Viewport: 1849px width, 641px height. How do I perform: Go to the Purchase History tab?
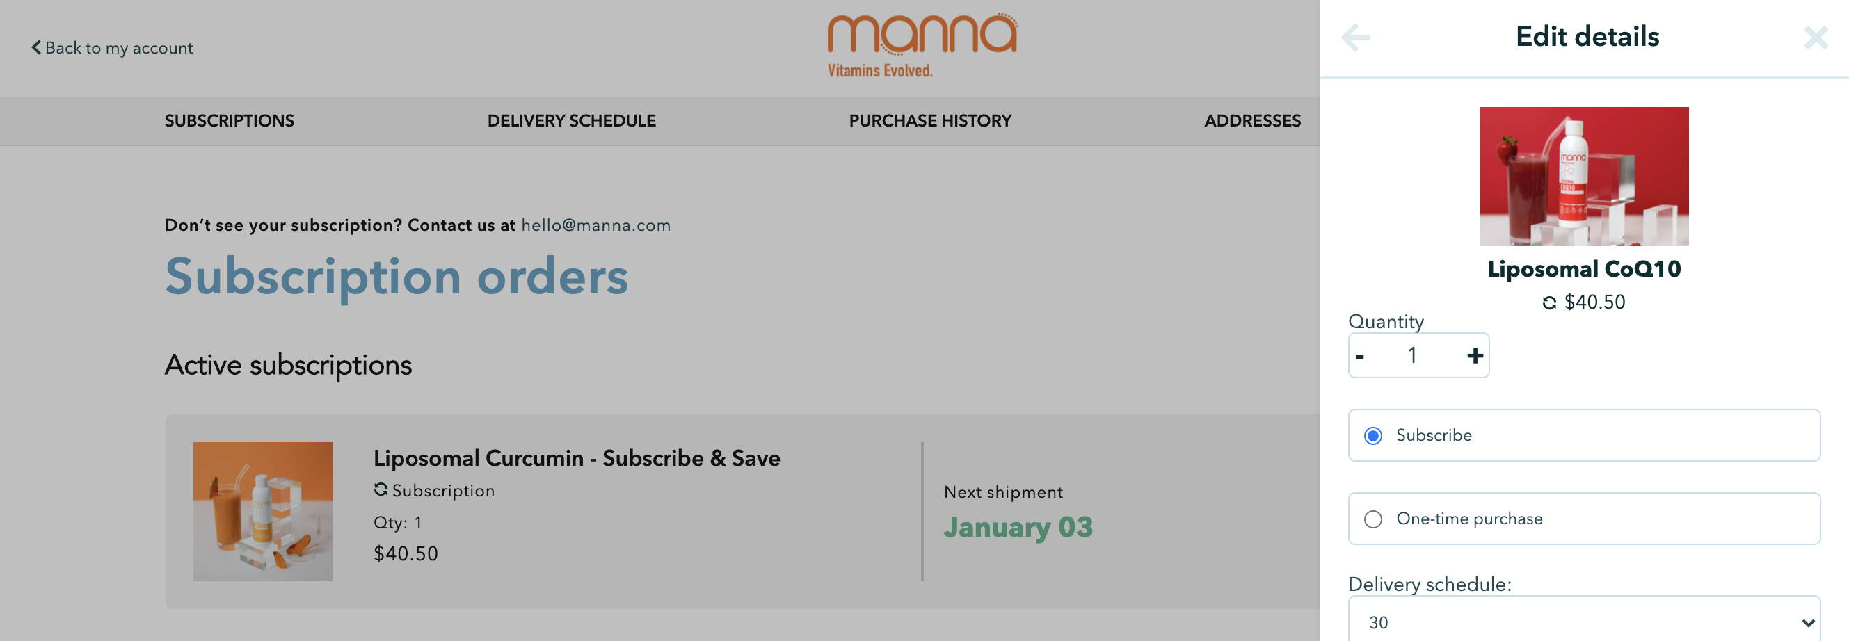click(930, 120)
